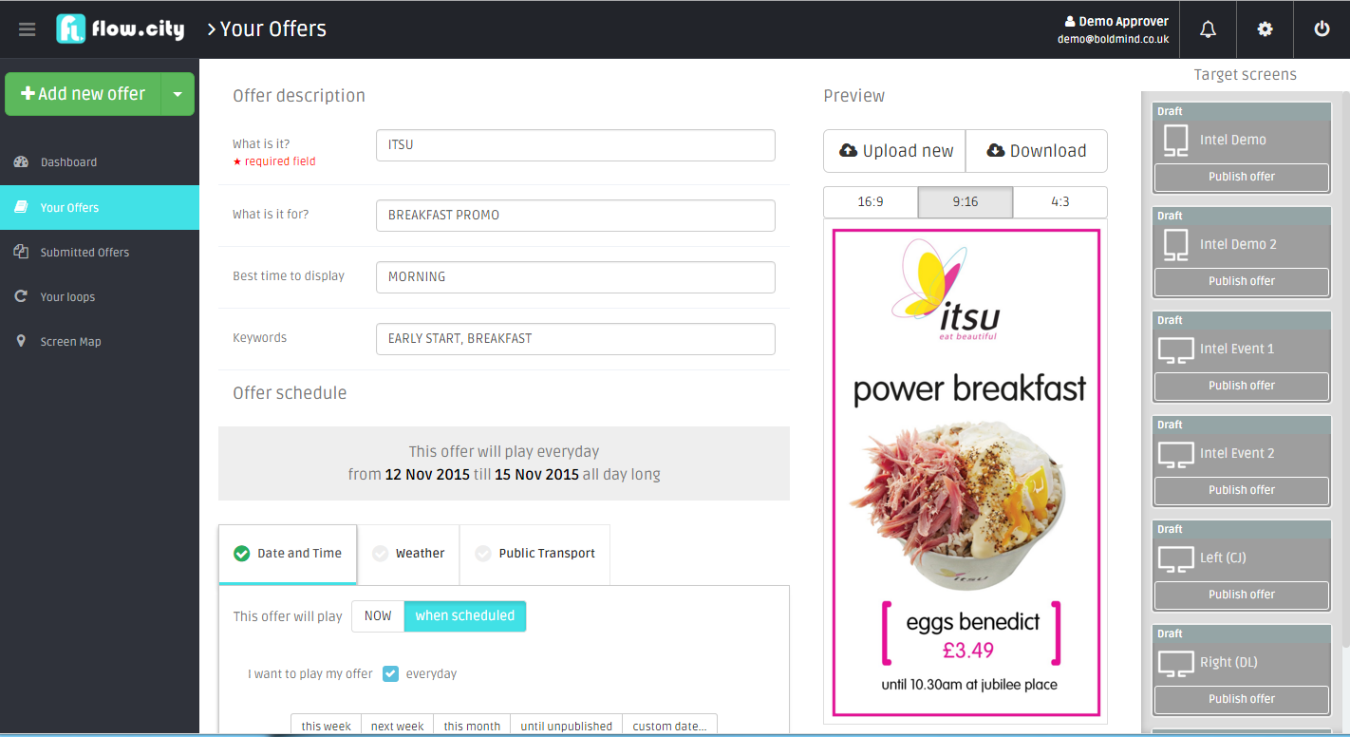
Task: Open the Weather tab
Action: point(408,554)
